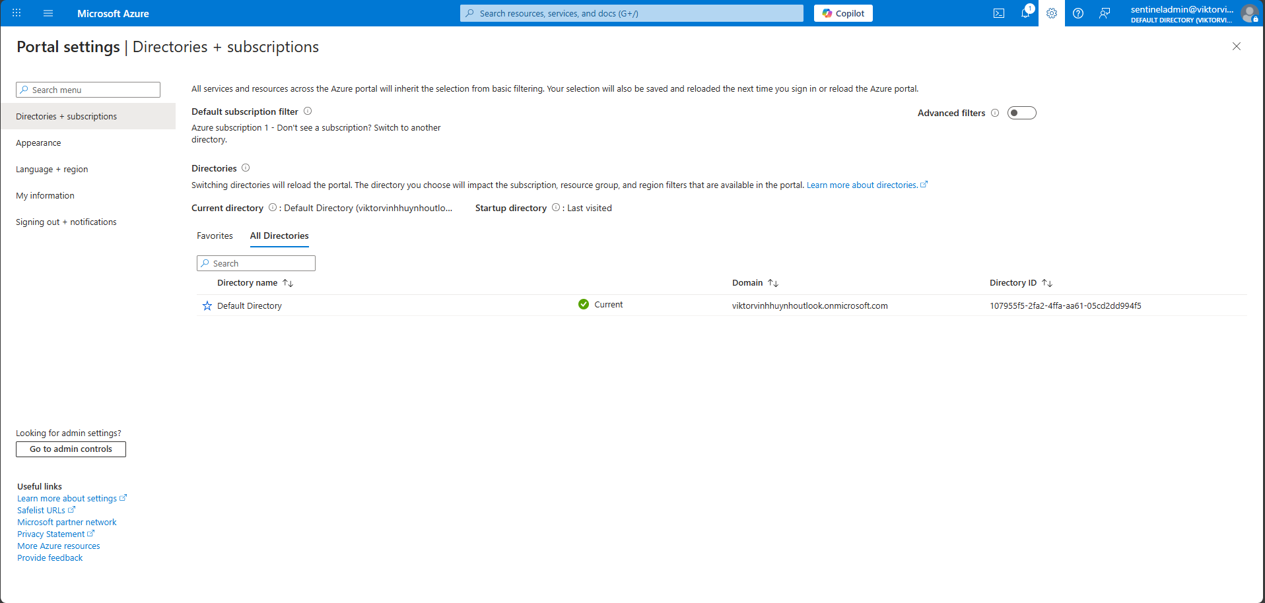Screen dimensions: 1265x603
Task: Show the portal hamburger menu
Action: click(48, 13)
